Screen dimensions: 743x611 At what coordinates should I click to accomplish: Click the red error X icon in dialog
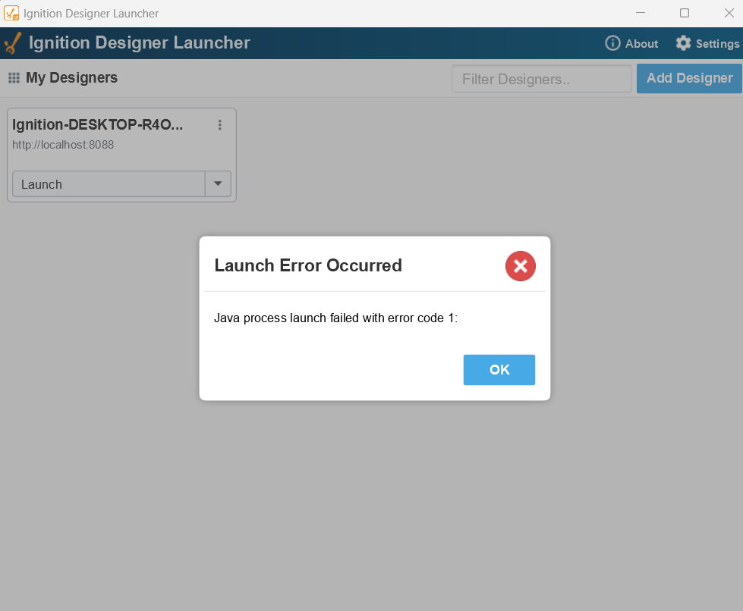[x=521, y=266]
